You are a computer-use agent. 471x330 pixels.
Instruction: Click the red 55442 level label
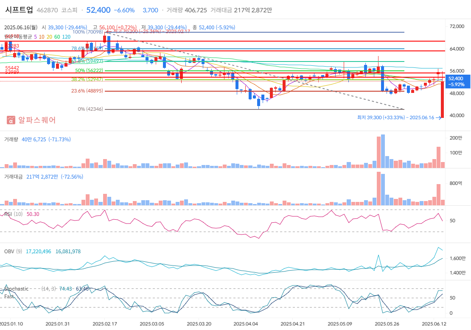pos(12,68)
